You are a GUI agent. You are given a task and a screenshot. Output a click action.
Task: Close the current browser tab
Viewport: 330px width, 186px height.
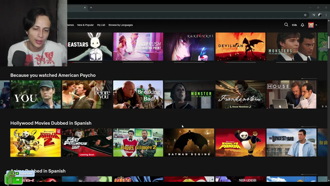click(85, 7)
